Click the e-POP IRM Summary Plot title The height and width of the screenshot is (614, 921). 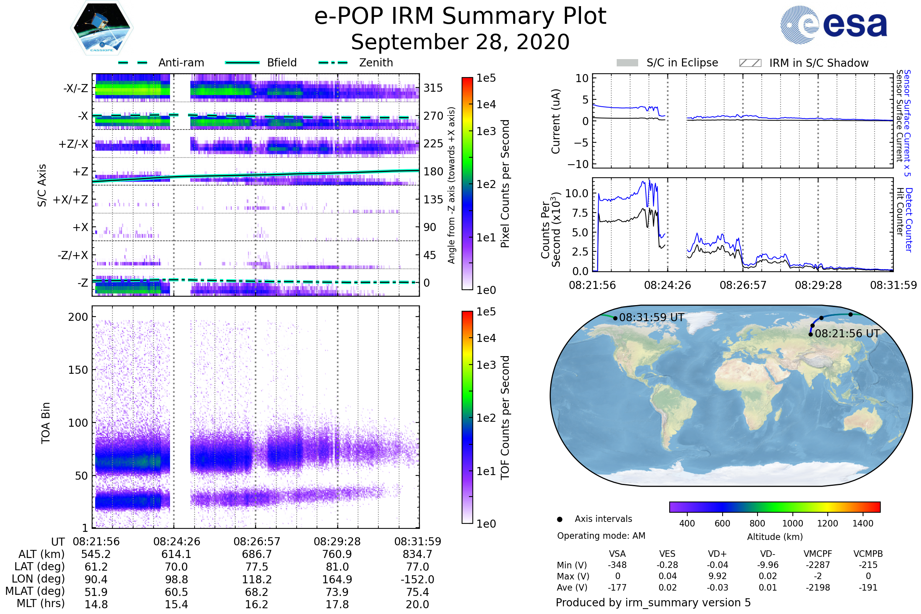460,17
